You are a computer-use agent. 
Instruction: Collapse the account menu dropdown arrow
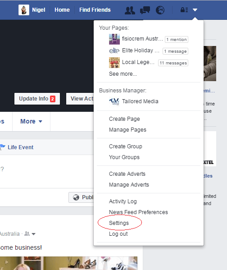coord(195,10)
